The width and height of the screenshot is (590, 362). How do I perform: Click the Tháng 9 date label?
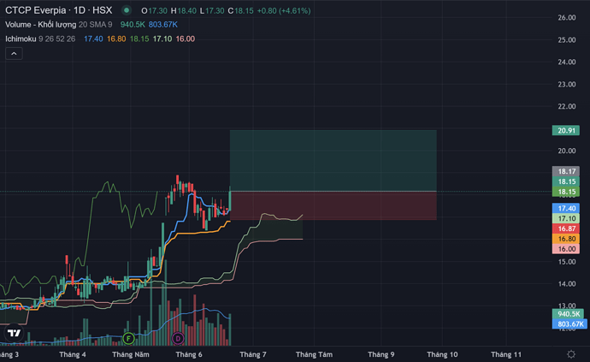tap(381, 354)
